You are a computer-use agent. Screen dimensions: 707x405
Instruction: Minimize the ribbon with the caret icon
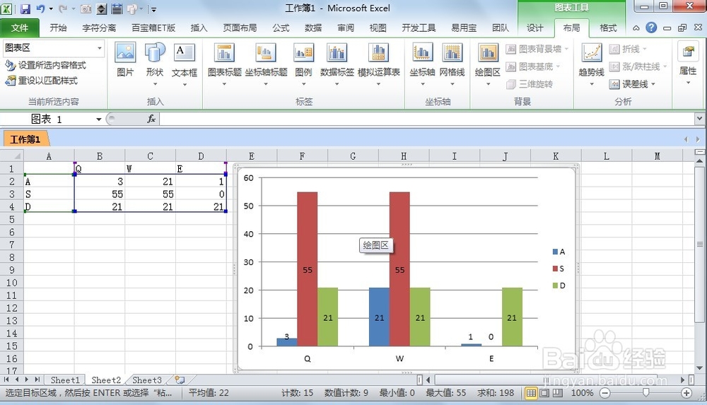click(636, 28)
